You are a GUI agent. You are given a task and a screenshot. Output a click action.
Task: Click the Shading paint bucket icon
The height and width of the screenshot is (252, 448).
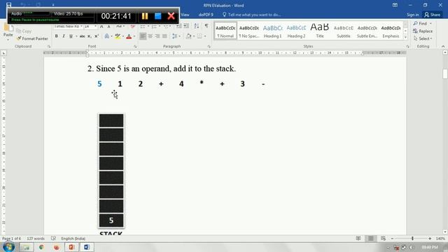[x=188, y=36]
